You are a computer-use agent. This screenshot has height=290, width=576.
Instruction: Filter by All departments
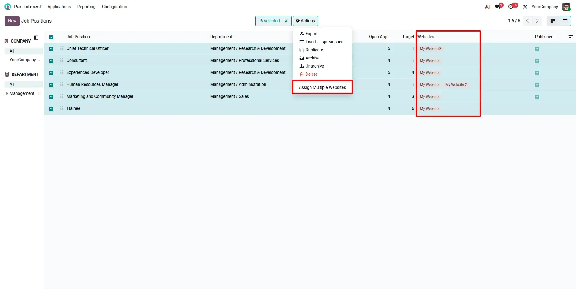point(24,84)
